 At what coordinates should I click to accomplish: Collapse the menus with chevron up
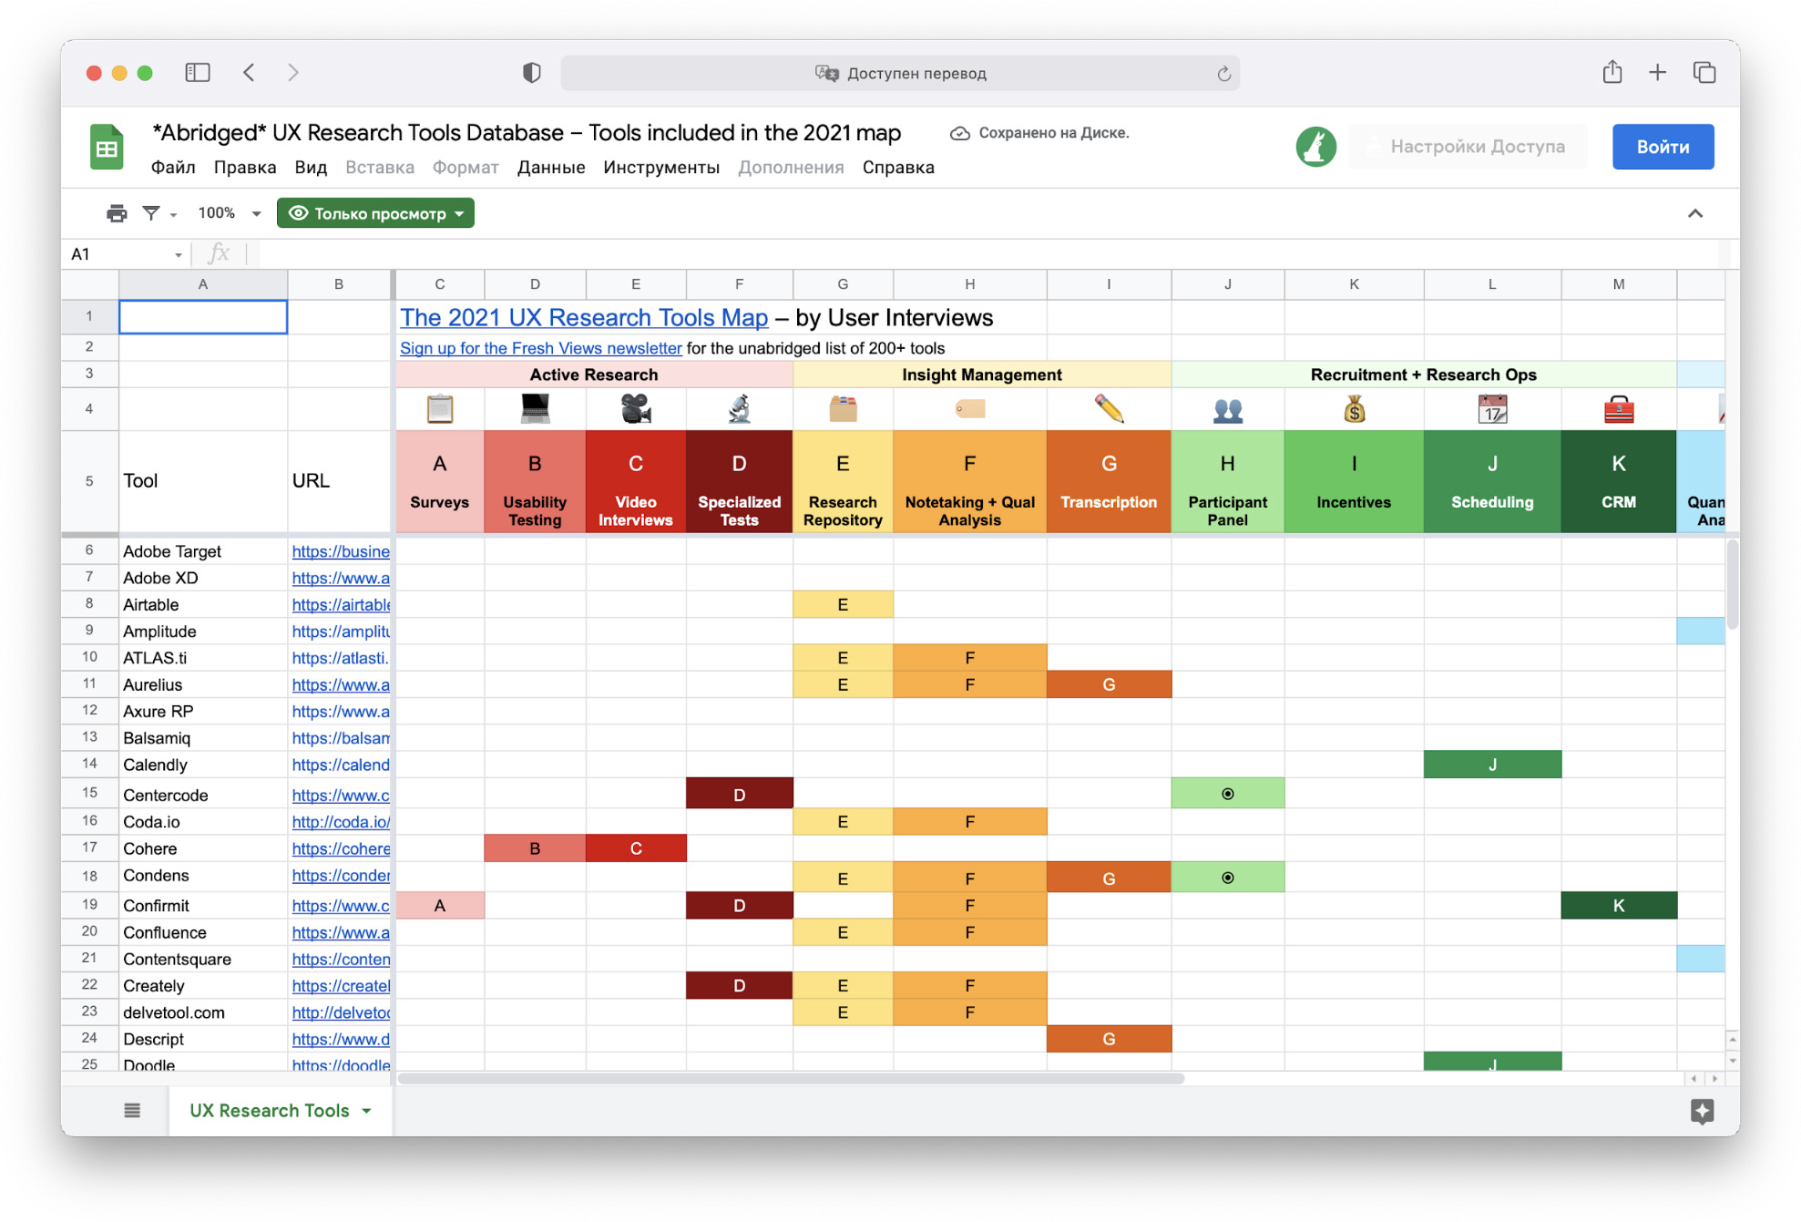(1694, 213)
